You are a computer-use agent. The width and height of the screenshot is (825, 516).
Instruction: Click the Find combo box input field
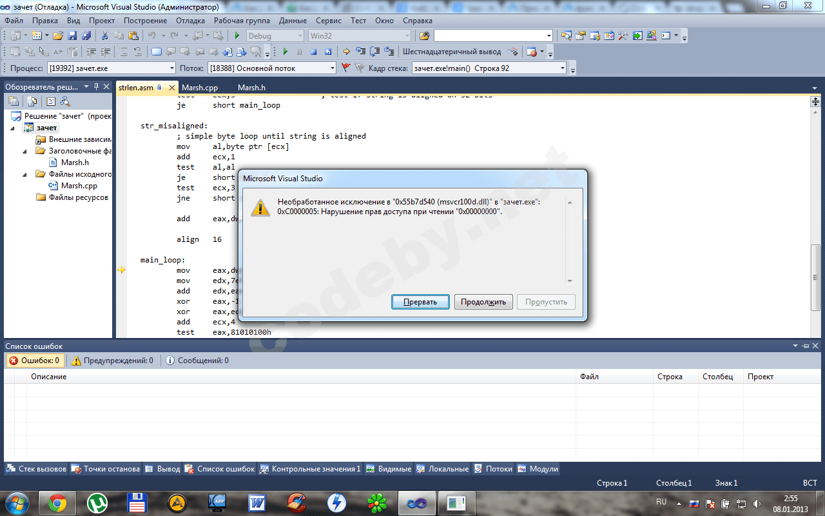click(493, 36)
